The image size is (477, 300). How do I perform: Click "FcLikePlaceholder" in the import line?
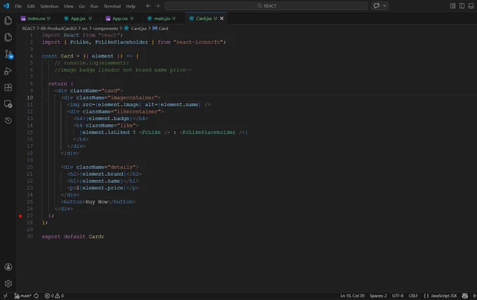[x=121, y=42]
